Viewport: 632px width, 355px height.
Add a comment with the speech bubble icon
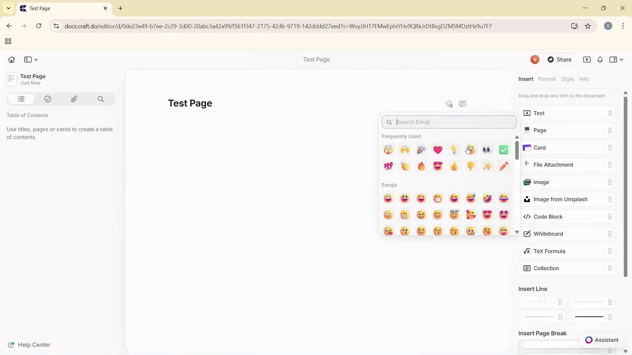coord(462,104)
